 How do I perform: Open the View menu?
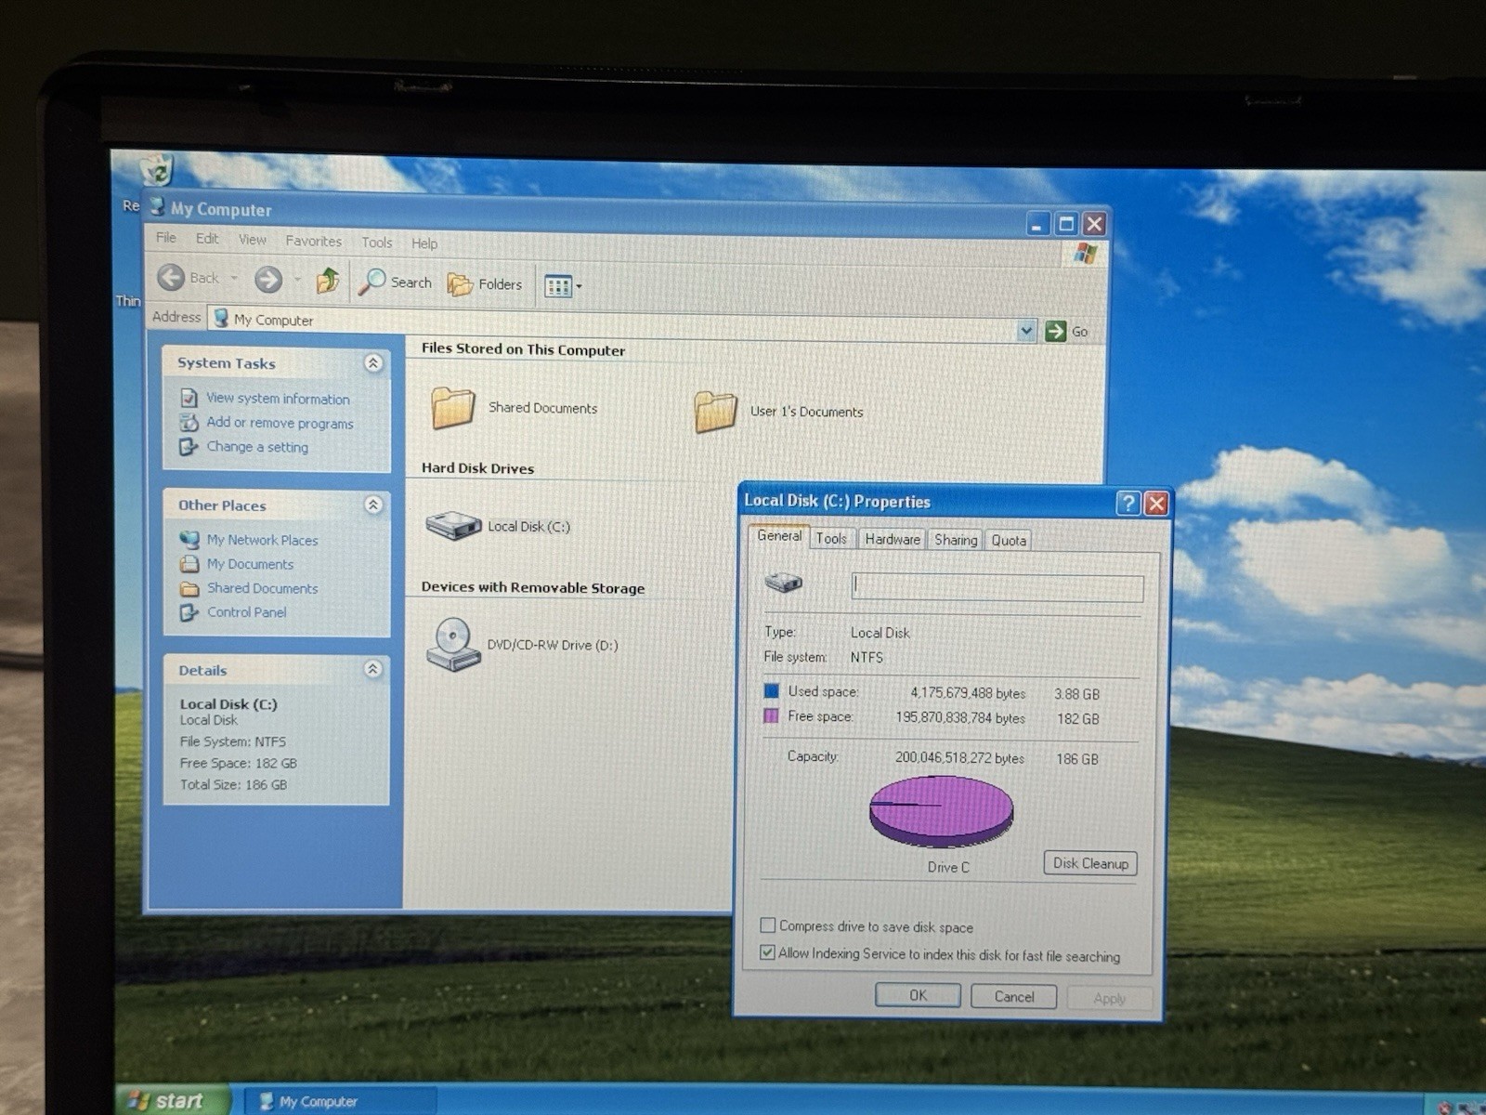[x=252, y=240]
